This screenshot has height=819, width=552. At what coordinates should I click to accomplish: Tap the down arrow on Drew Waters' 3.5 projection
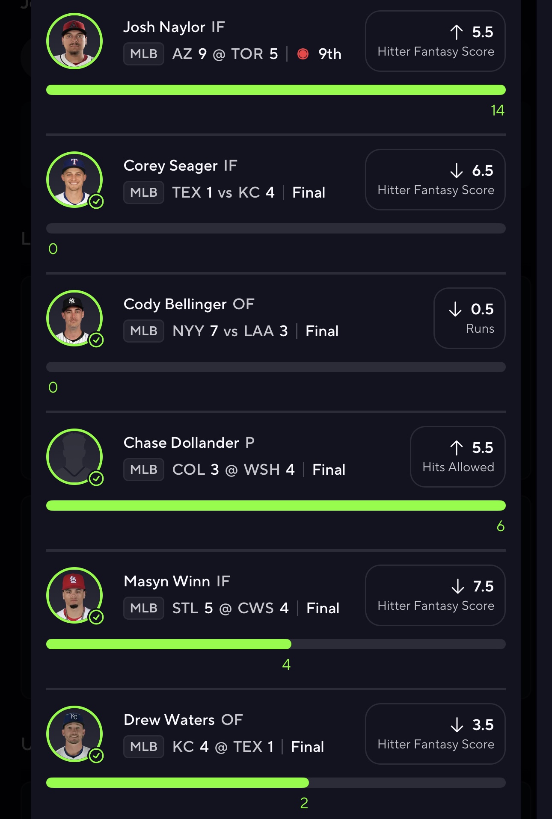click(x=457, y=725)
